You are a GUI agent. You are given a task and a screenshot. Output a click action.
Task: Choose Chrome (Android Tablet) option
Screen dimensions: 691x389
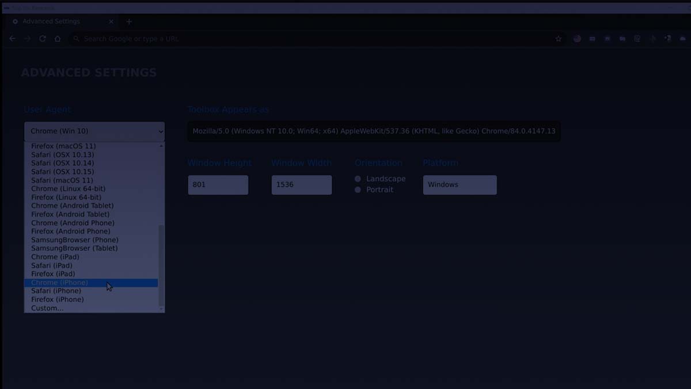coord(92,206)
